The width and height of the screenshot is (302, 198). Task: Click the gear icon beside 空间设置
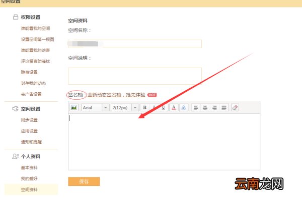[x=15, y=109]
